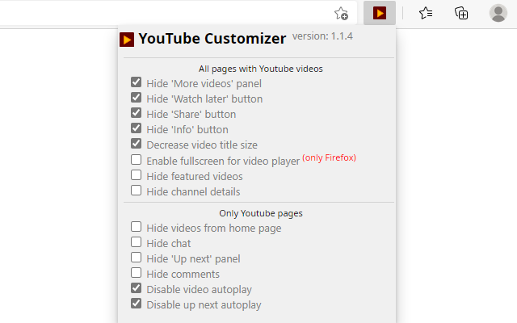The image size is (517, 323).
Task: Open the user profile avatar icon
Action: click(x=498, y=13)
